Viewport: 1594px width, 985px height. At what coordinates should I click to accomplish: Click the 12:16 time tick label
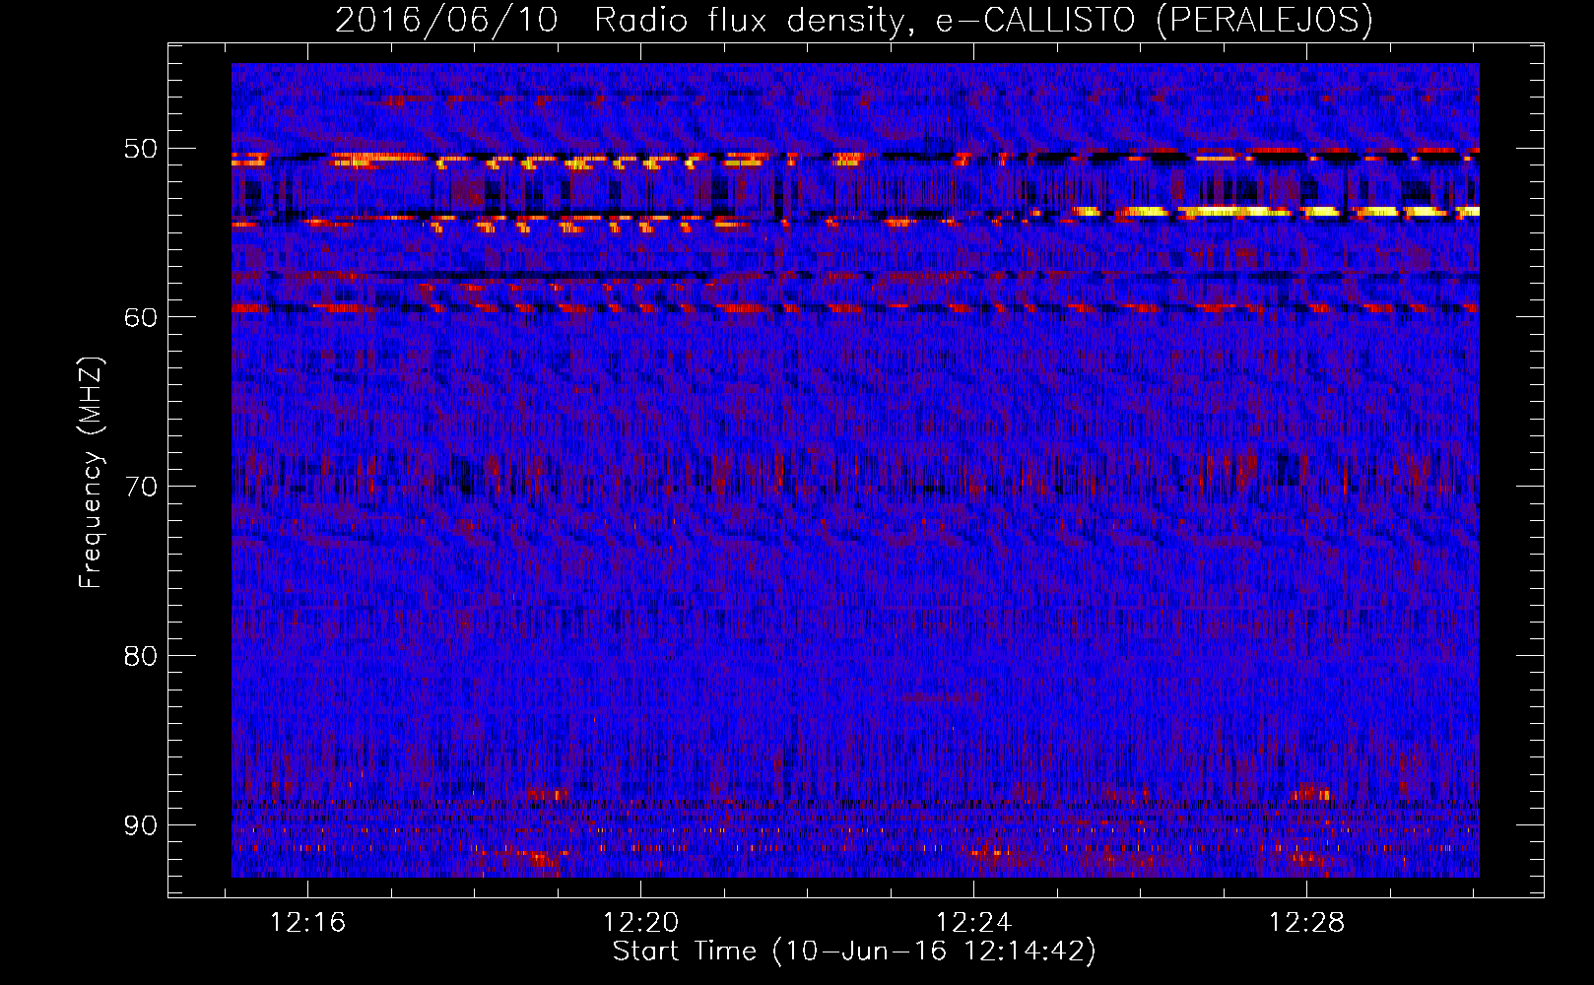coord(308,923)
